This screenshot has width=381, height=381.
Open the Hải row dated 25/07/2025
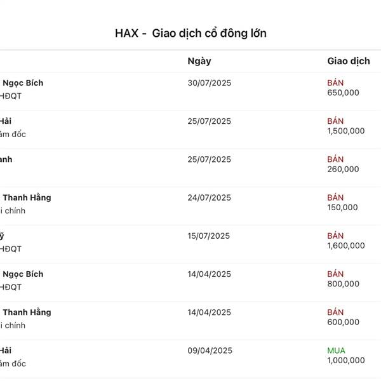[x=190, y=130]
